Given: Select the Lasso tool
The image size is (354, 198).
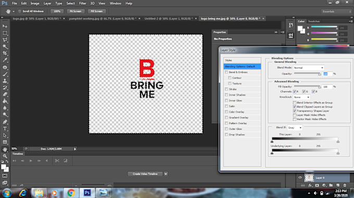Looking at the screenshot, I should click(5, 40).
